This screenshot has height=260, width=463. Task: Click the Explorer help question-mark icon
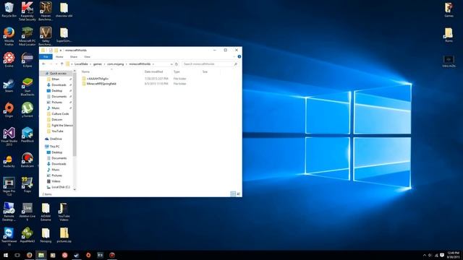[x=239, y=56]
